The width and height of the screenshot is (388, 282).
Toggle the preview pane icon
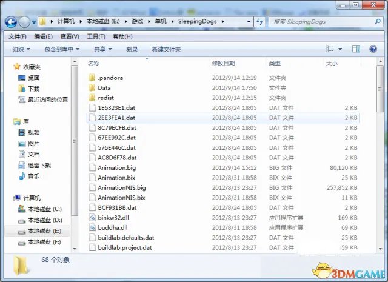pos(356,49)
